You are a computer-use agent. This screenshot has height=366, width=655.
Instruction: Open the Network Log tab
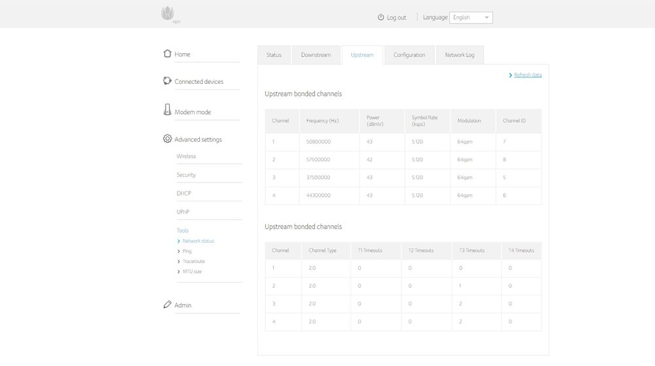(x=460, y=55)
